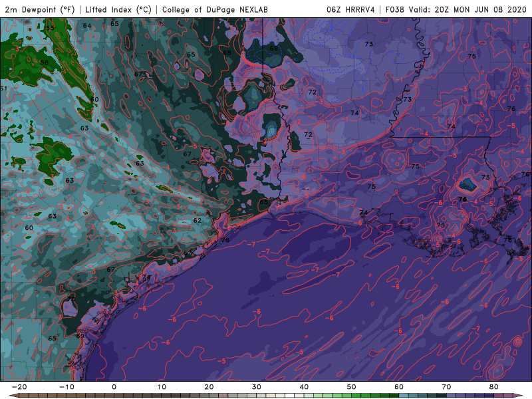Click the '55' dewpoint value on the map

(x=51, y=28)
